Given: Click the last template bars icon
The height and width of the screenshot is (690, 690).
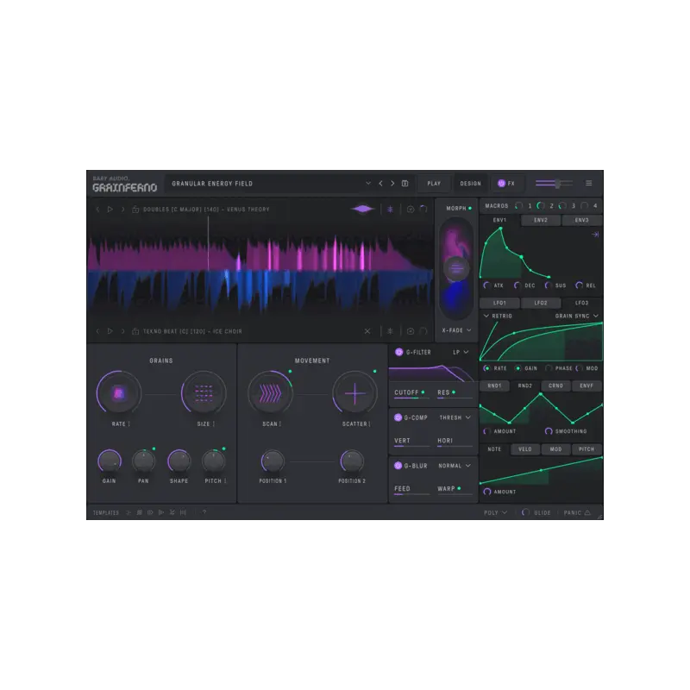Looking at the screenshot, I should pos(183,512).
